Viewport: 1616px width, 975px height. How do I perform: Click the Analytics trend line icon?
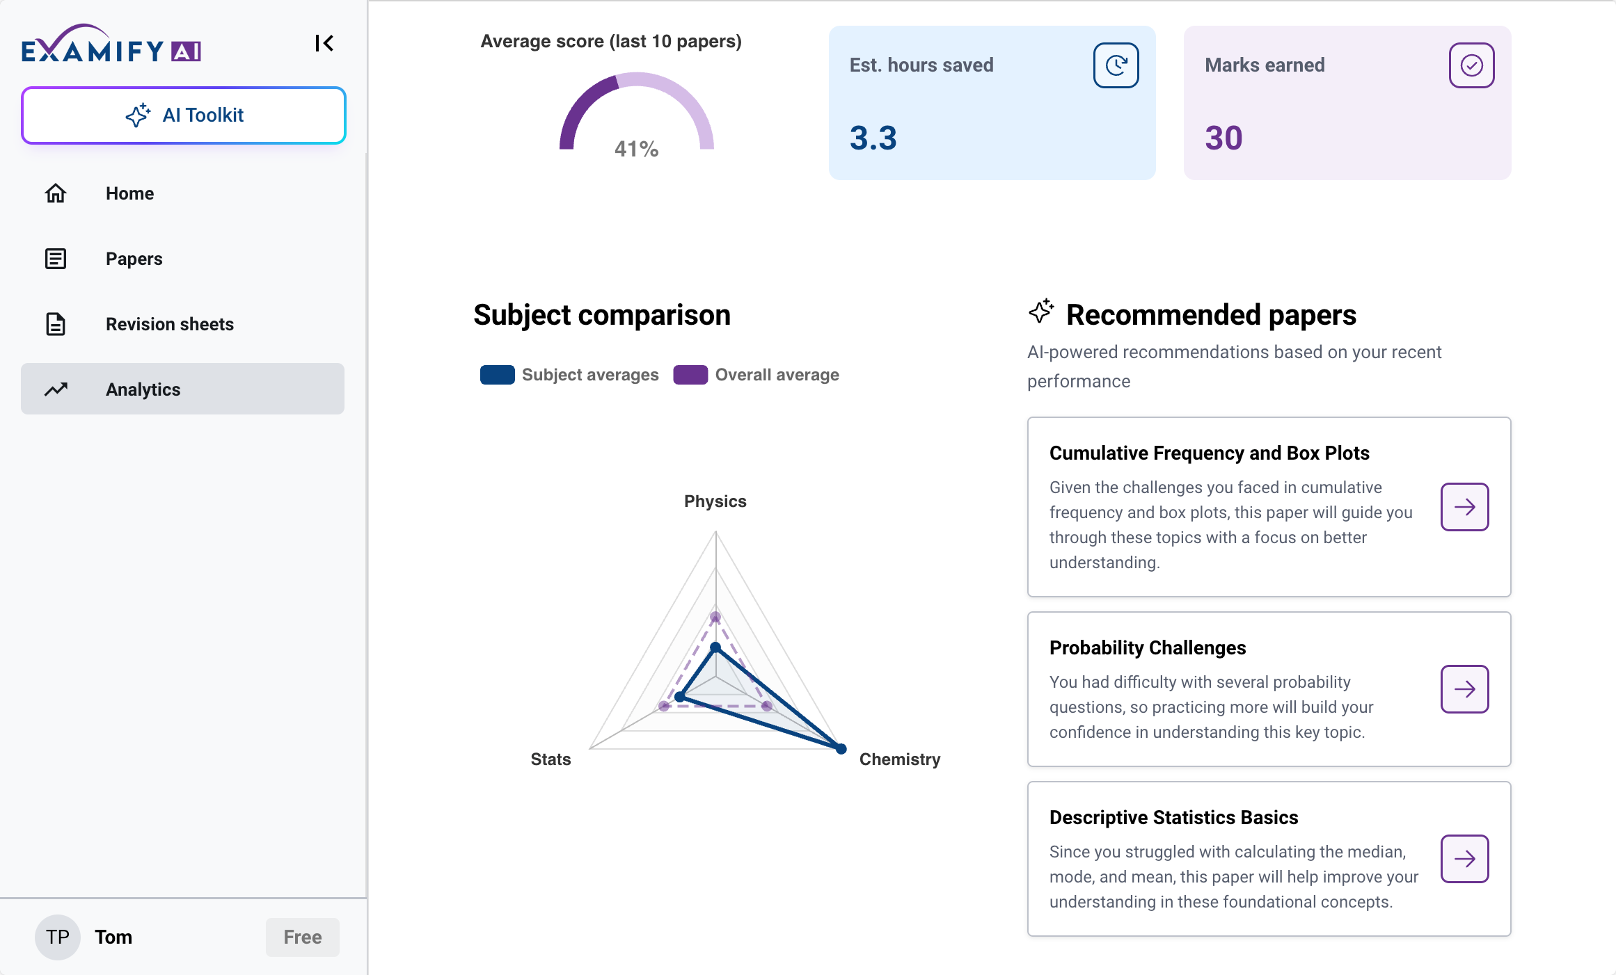click(56, 389)
